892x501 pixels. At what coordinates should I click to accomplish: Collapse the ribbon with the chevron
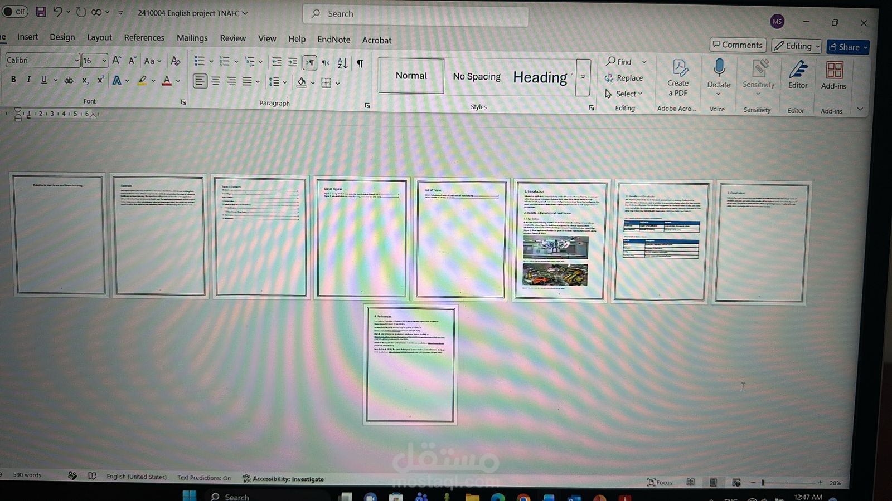860,109
